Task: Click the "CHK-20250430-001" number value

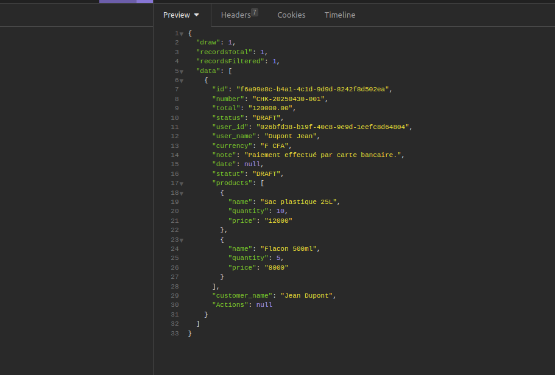Action: click(289, 99)
